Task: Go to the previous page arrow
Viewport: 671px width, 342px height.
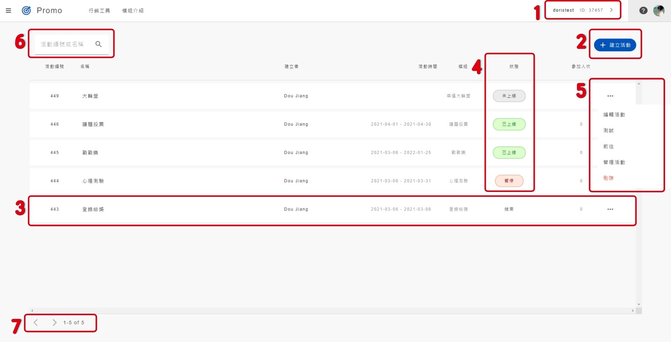Action: pyautogui.click(x=36, y=322)
